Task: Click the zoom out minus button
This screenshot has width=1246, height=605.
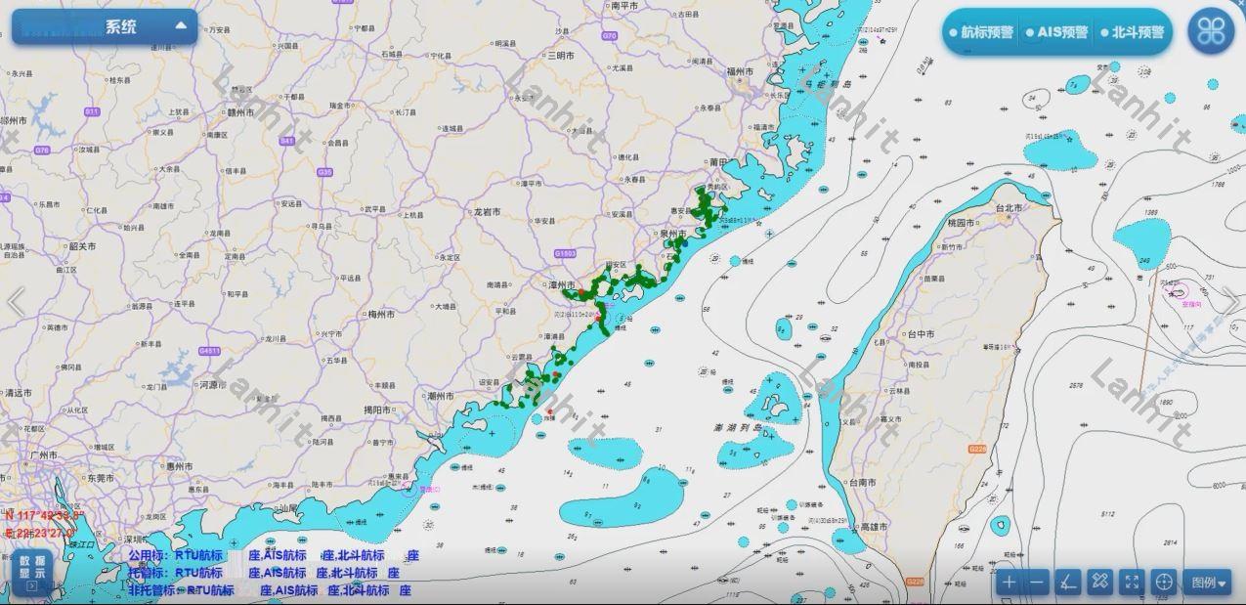Action: click(1037, 583)
